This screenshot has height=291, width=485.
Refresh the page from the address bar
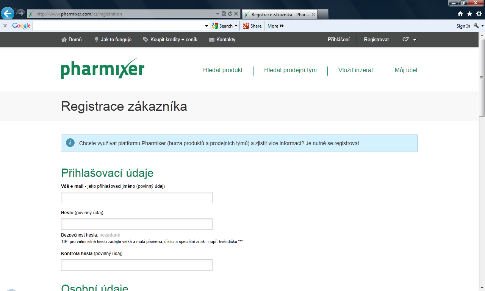[x=230, y=14]
